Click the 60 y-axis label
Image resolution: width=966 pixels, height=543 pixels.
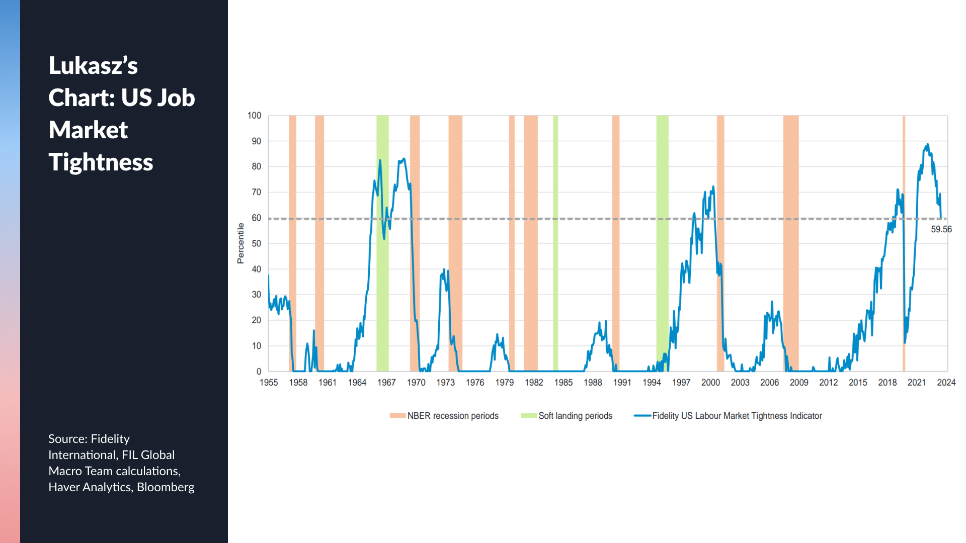pyautogui.click(x=256, y=218)
